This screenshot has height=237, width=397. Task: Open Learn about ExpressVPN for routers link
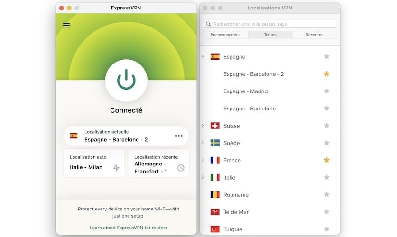tap(129, 228)
